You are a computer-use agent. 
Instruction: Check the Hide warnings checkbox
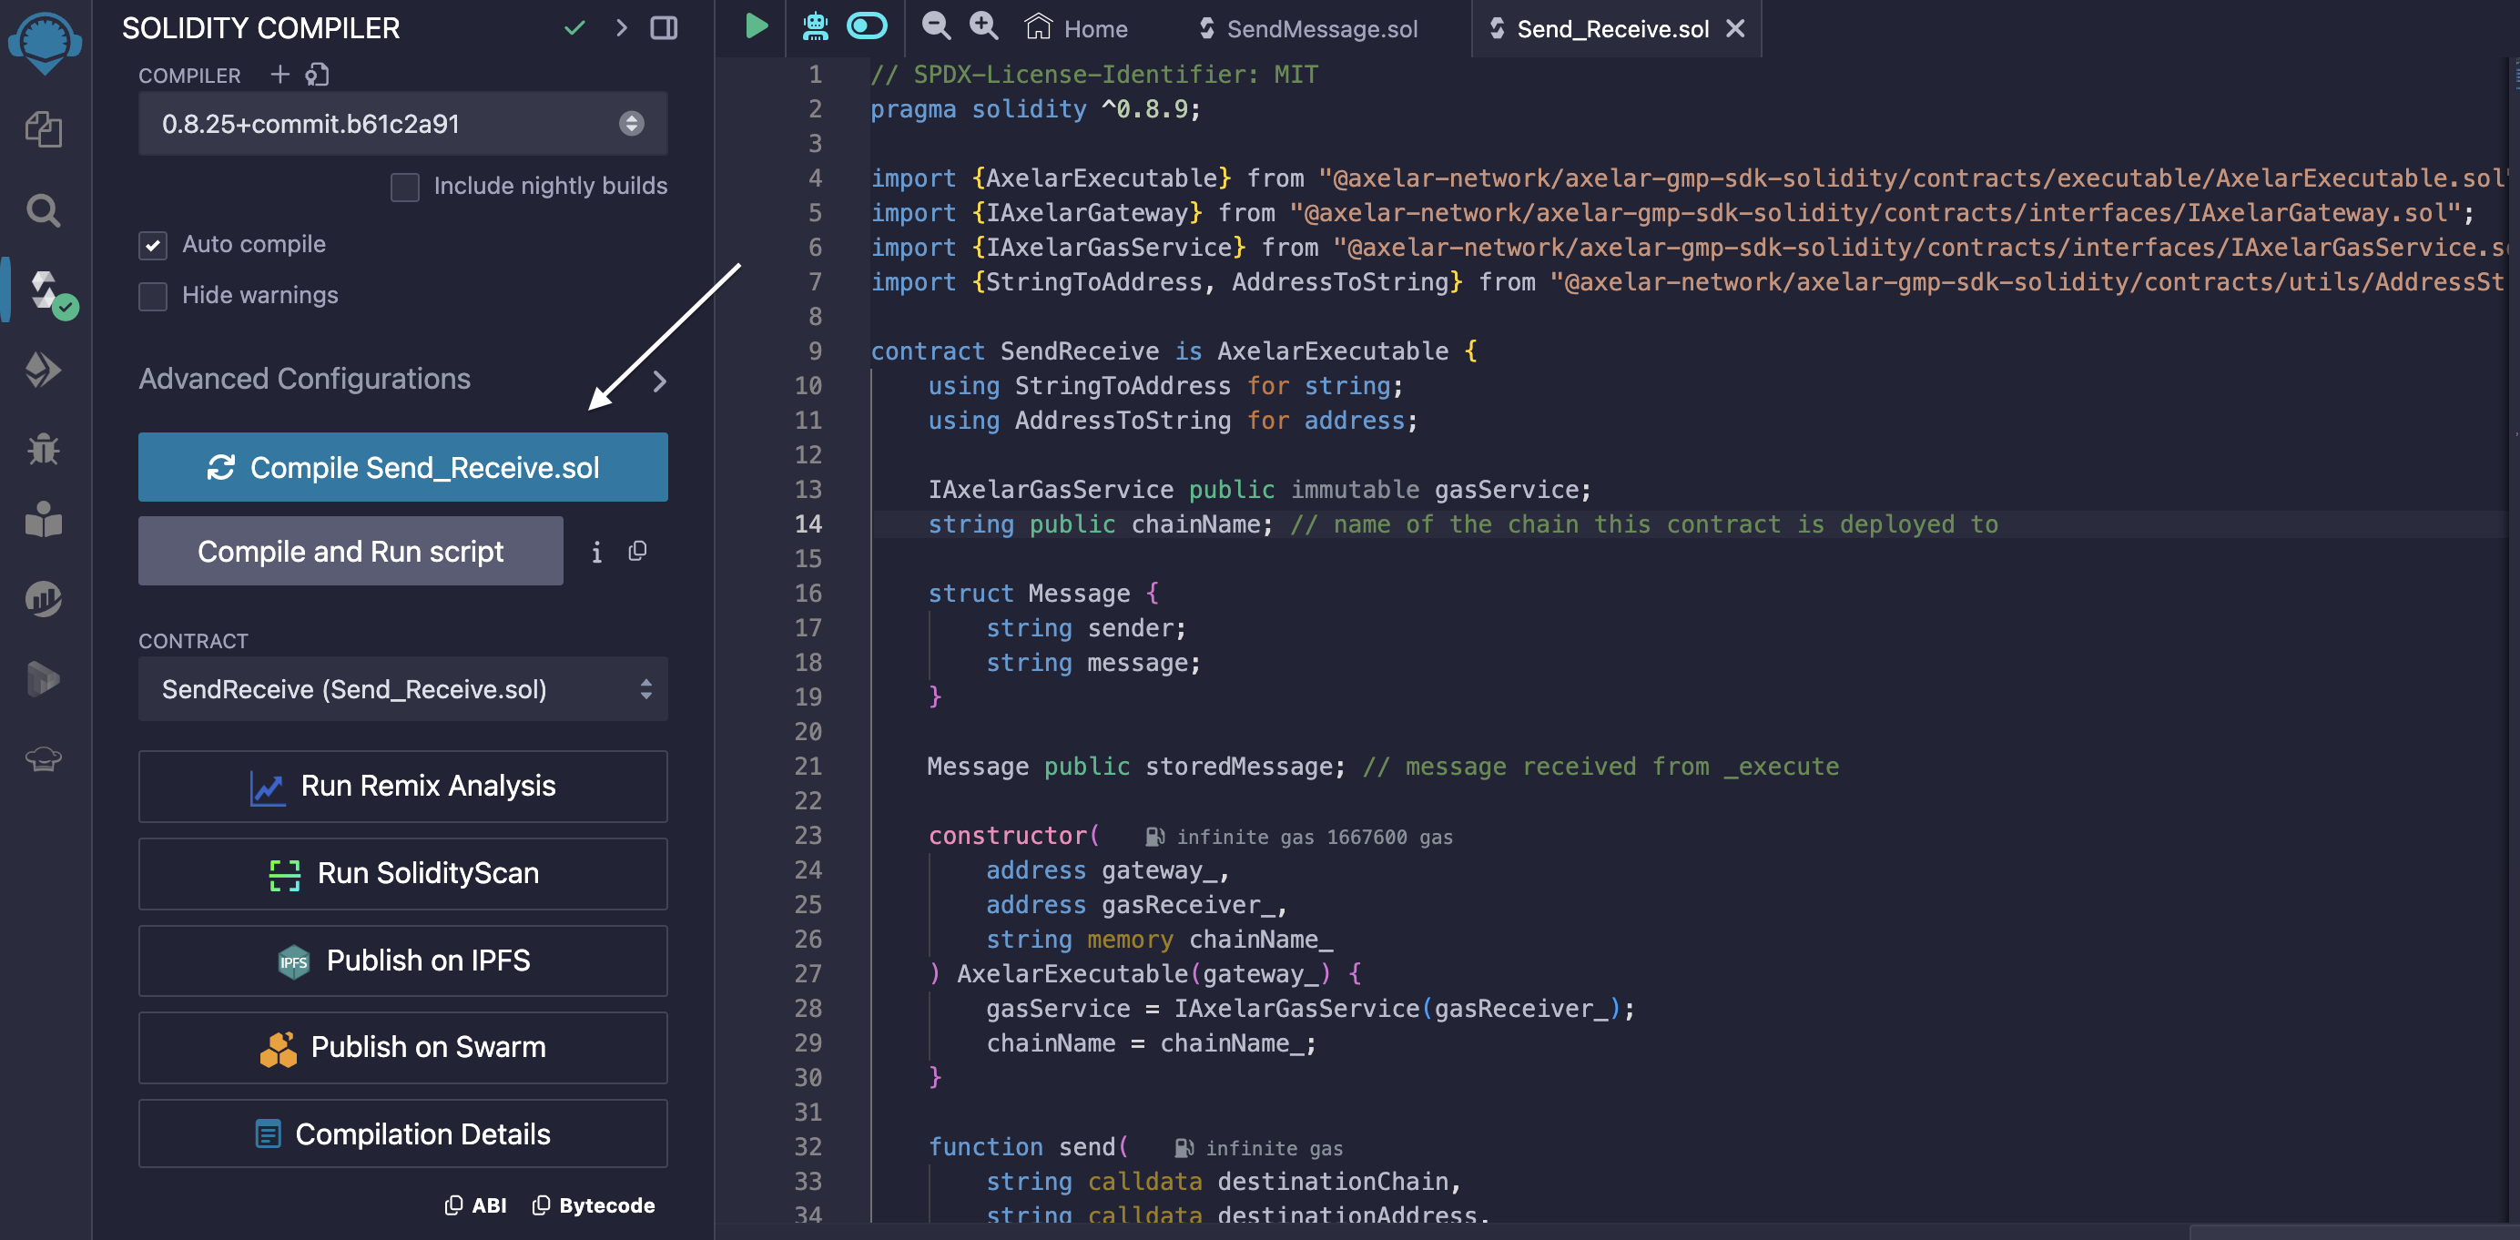153,296
